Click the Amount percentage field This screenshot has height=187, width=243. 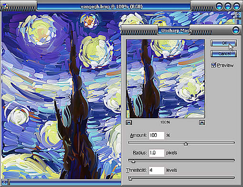(157, 135)
